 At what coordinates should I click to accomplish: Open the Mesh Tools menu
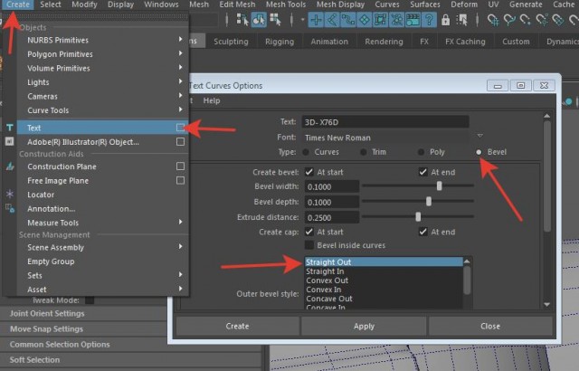pyautogui.click(x=286, y=5)
